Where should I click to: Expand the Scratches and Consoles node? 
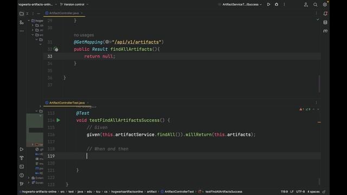pyautogui.click(x=29, y=183)
